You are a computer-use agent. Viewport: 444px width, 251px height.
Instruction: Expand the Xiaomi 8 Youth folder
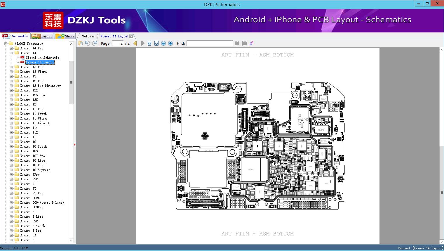click(x=11, y=226)
